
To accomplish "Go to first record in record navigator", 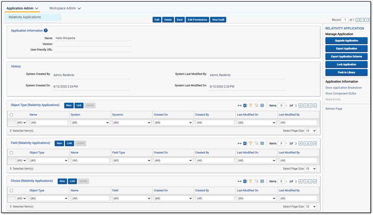I will point(357,20).
